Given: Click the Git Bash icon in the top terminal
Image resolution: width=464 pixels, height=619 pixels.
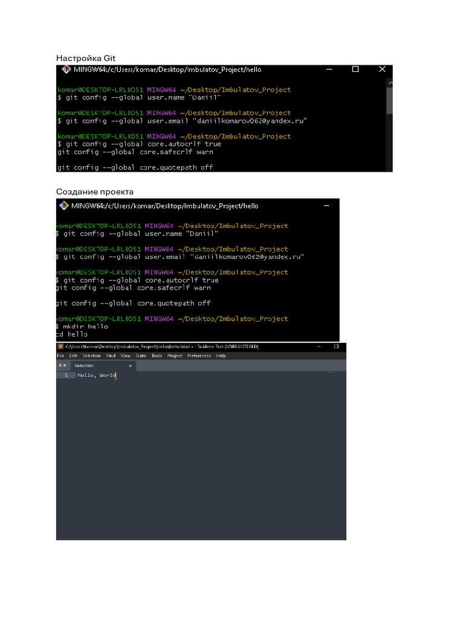Looking at the screenshot, I should click(x=66, y=70).
